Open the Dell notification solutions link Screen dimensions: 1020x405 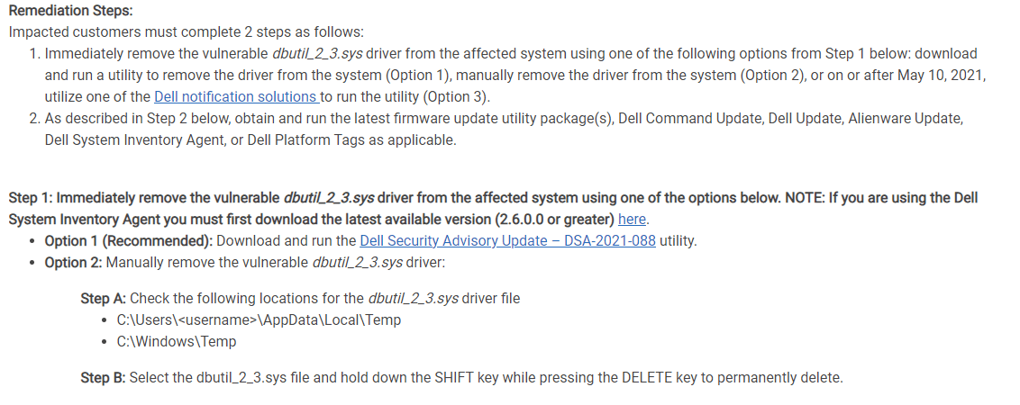click(x=236, y=97)
